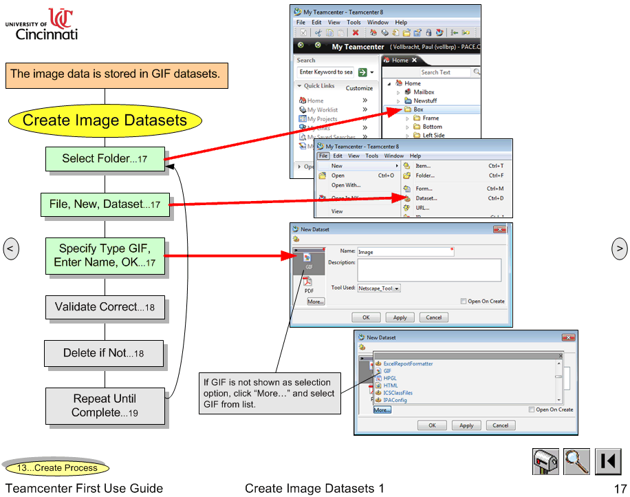The width and height of the screenshot is (630, 497).
Task: Collapse the Quick Links section
Action: pyautogui.click(x=301, y=85)
